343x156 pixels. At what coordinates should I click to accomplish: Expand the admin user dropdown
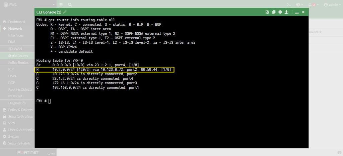pyautogui.click(x=332, y=5)
